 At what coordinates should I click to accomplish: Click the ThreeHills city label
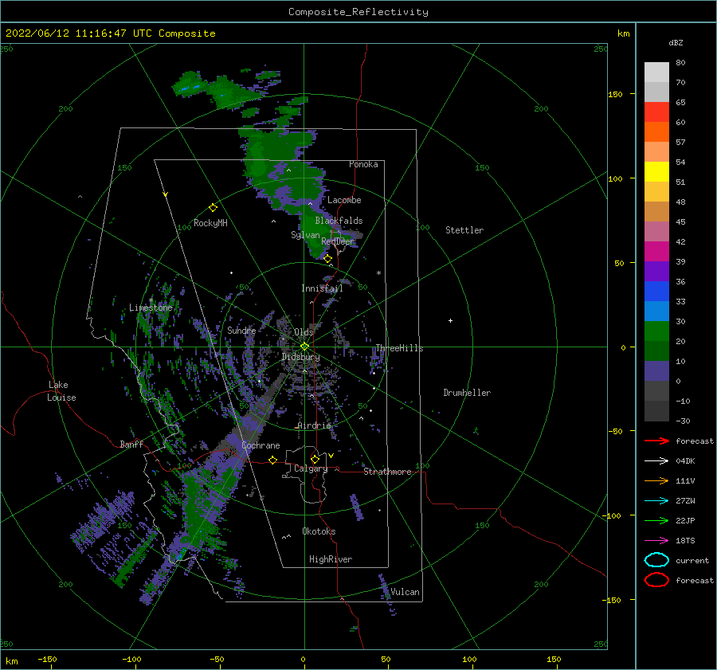click(399, 348)
